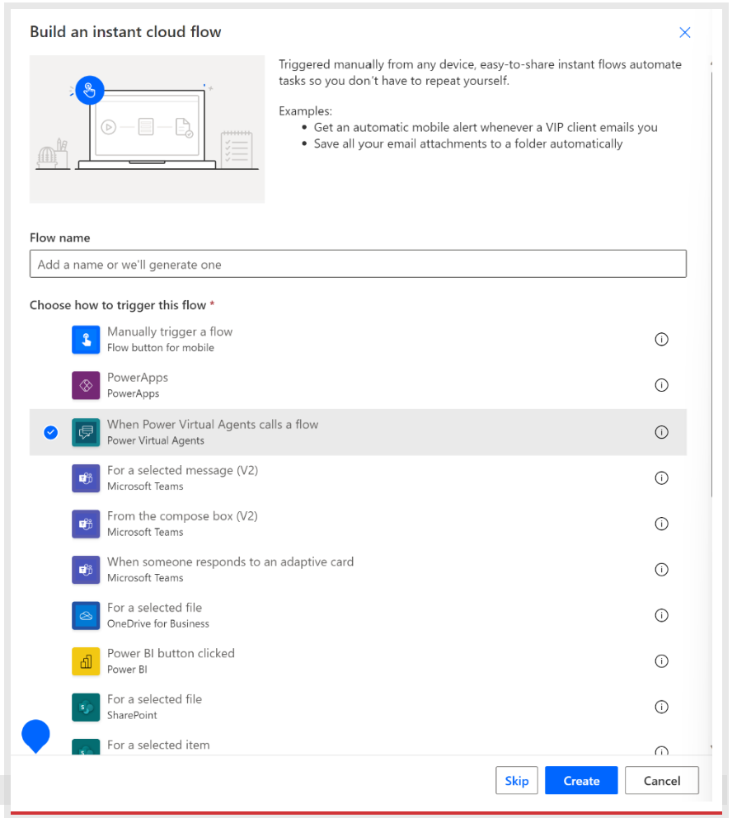Choose From the compose box (V2)
The width and height of the screenshot is (737, 818).
(x=358, y=524)
